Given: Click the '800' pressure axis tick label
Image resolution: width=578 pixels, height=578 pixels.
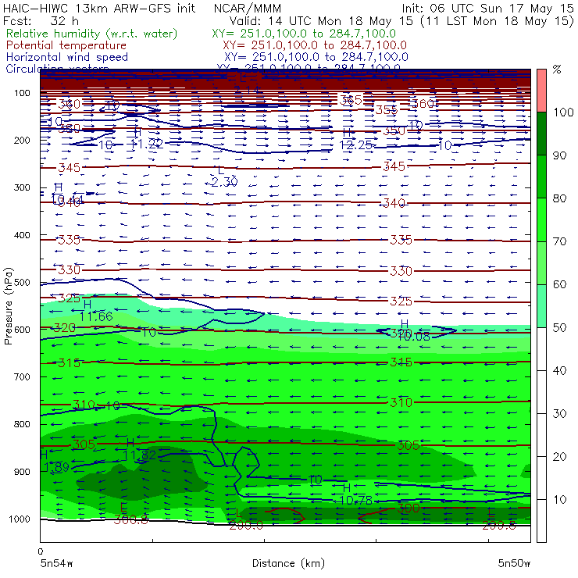Looking at the screenshot, I should point(22,424).
